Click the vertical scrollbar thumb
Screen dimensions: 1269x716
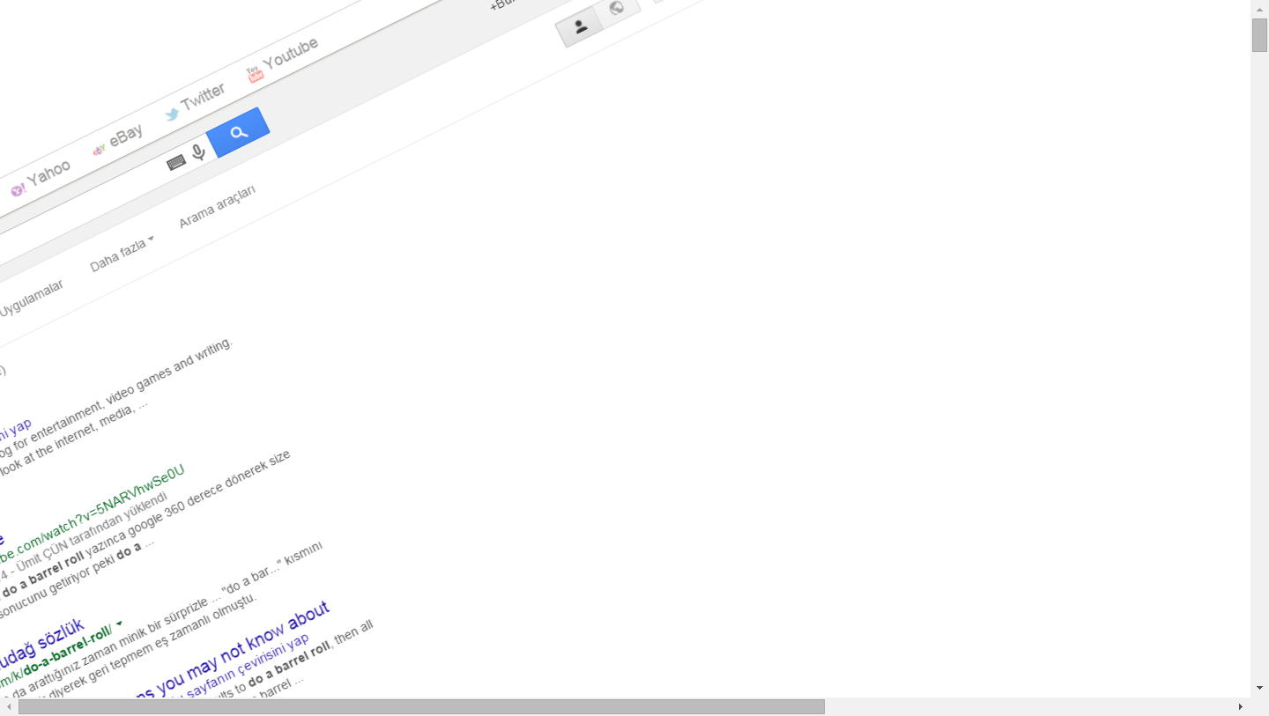coord(1259,35)
